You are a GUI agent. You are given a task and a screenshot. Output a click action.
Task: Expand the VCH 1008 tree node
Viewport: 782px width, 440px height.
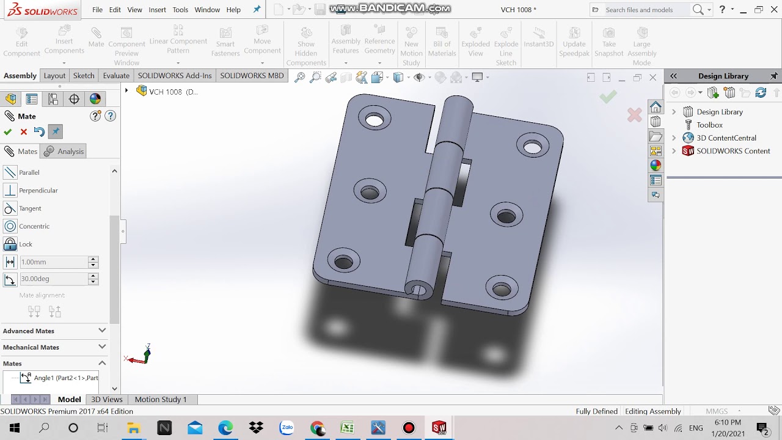pyautogui.click(x=126, y=91)
